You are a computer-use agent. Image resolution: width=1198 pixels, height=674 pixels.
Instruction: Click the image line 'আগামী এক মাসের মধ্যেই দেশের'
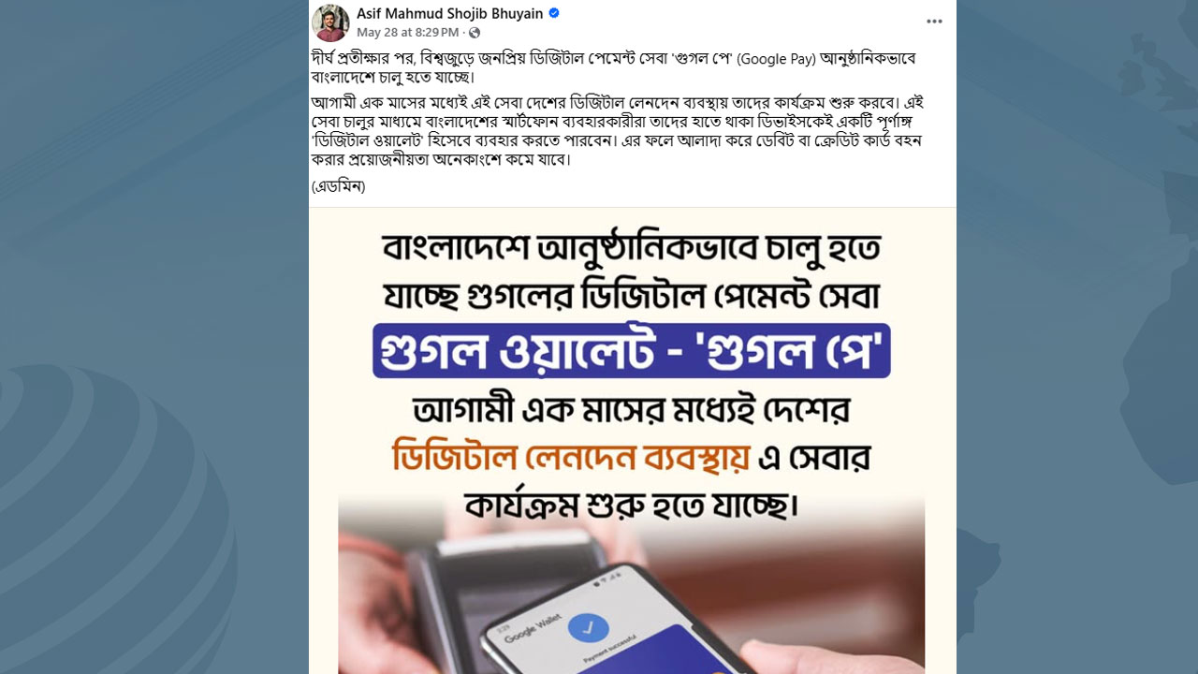[x=632, y=412]
